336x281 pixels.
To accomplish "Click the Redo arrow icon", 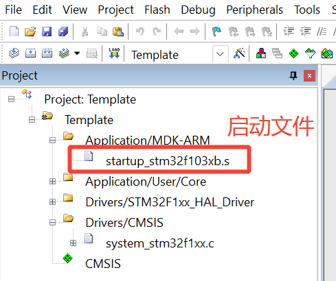I will click(x=157, y=32).
